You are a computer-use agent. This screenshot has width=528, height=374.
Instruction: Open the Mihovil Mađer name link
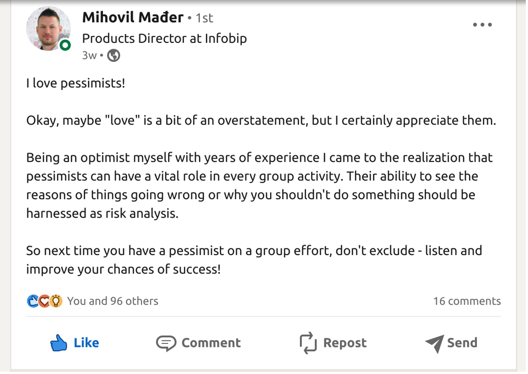click(133, 17)
